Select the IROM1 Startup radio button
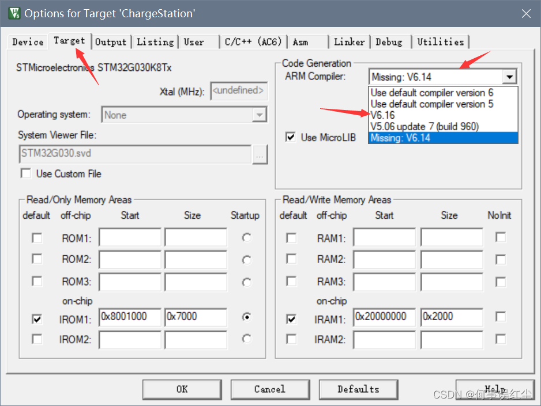 [x=246, y=317]
